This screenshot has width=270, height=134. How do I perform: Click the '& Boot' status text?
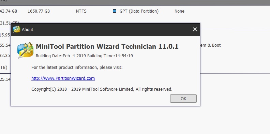(214, 45)
